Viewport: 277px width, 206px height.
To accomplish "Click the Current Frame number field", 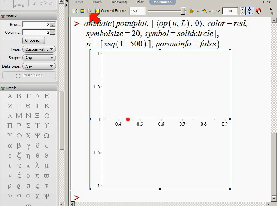I will point(137,11).
